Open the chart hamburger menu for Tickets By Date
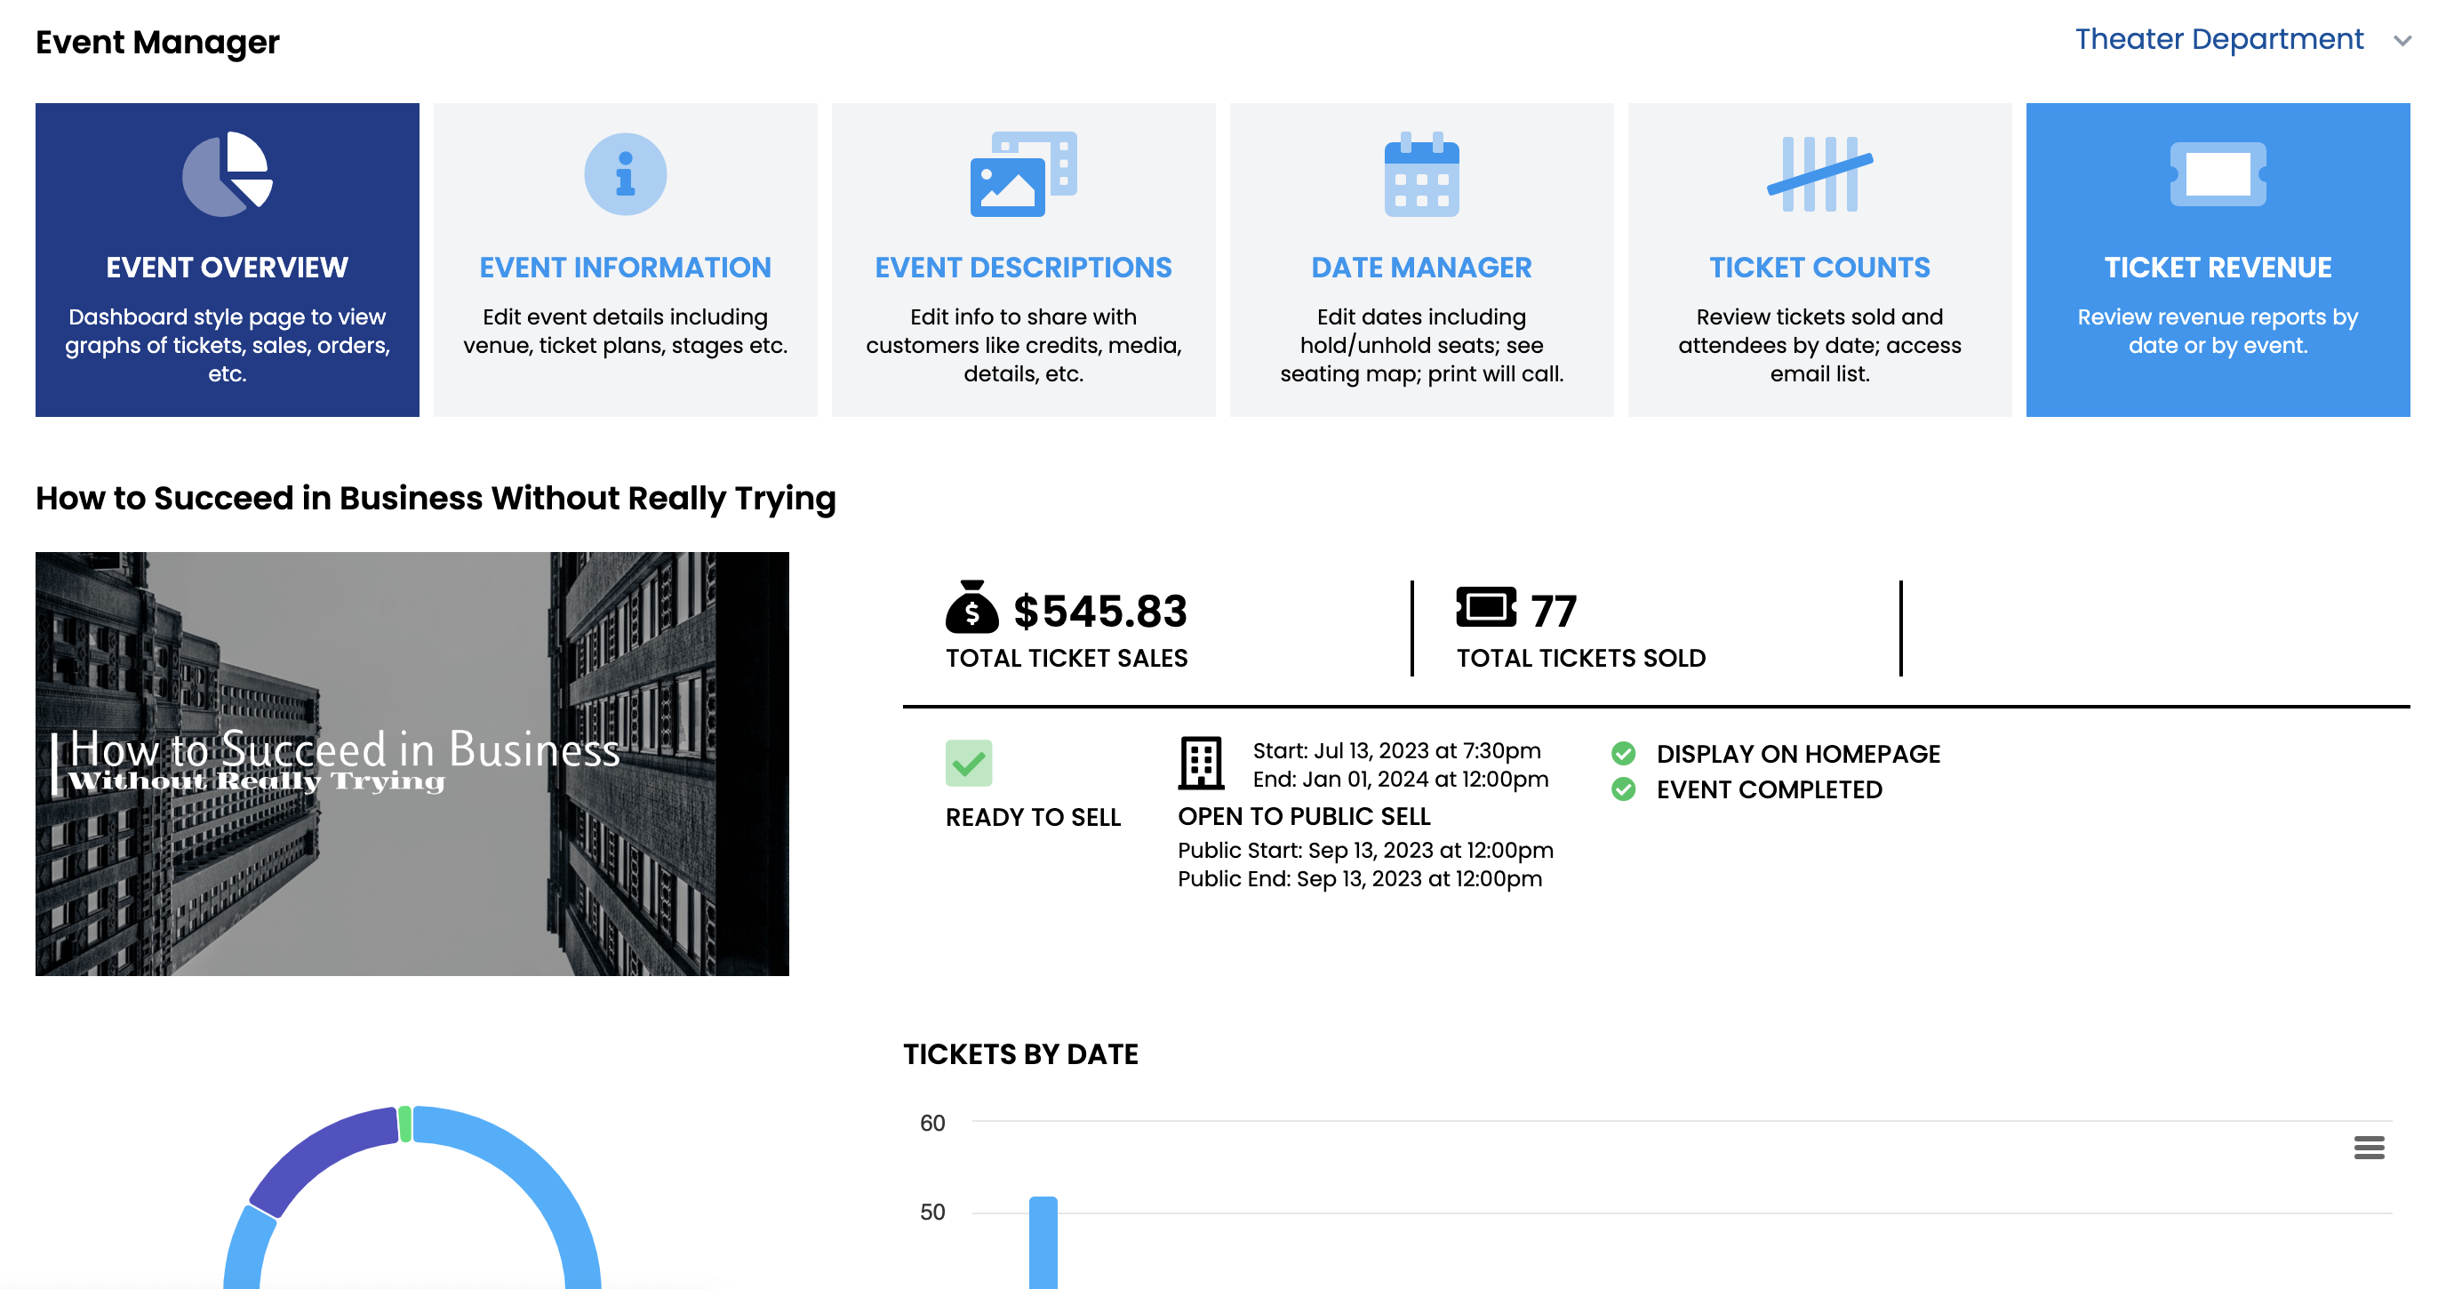 (2369, 1148)
